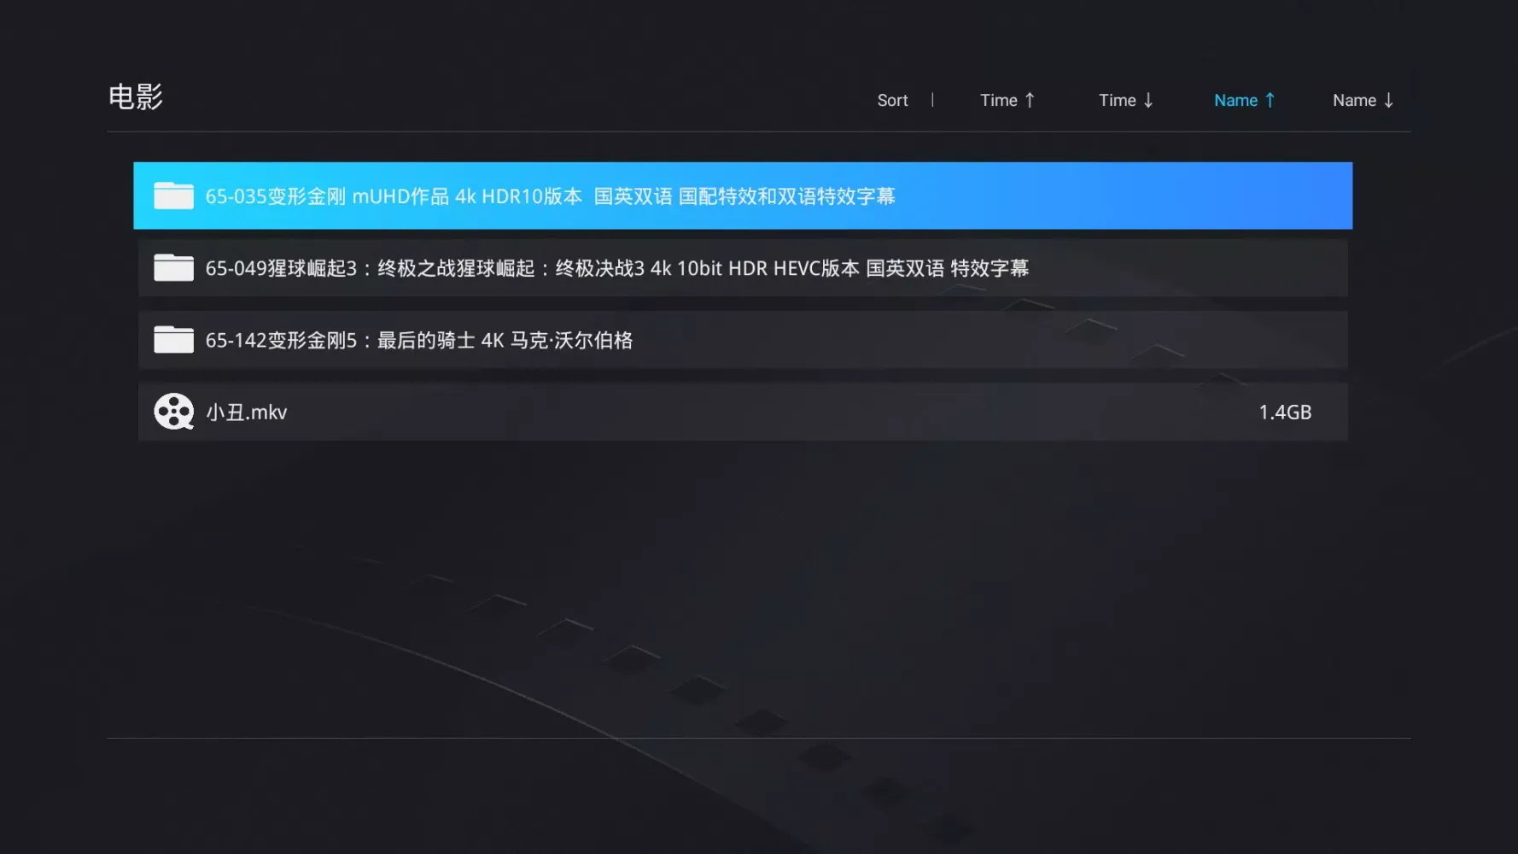Select the 65-049猩球崛起3：终极之战 row

point(743,268)
